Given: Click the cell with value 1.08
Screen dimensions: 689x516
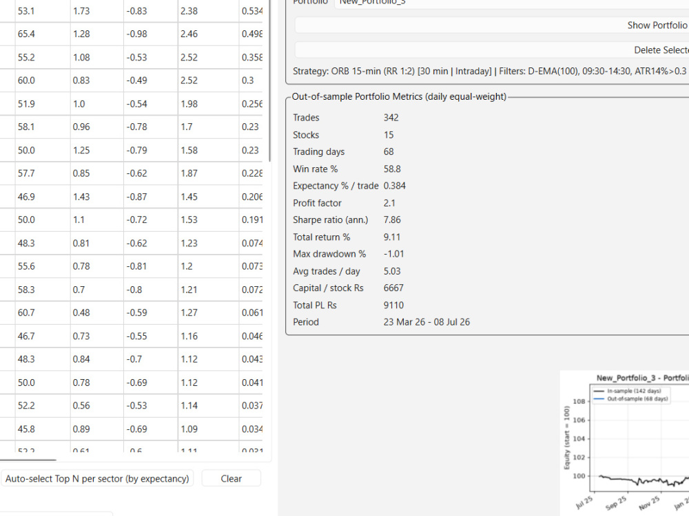Looking at the screenshot, I should coord(97,57).
